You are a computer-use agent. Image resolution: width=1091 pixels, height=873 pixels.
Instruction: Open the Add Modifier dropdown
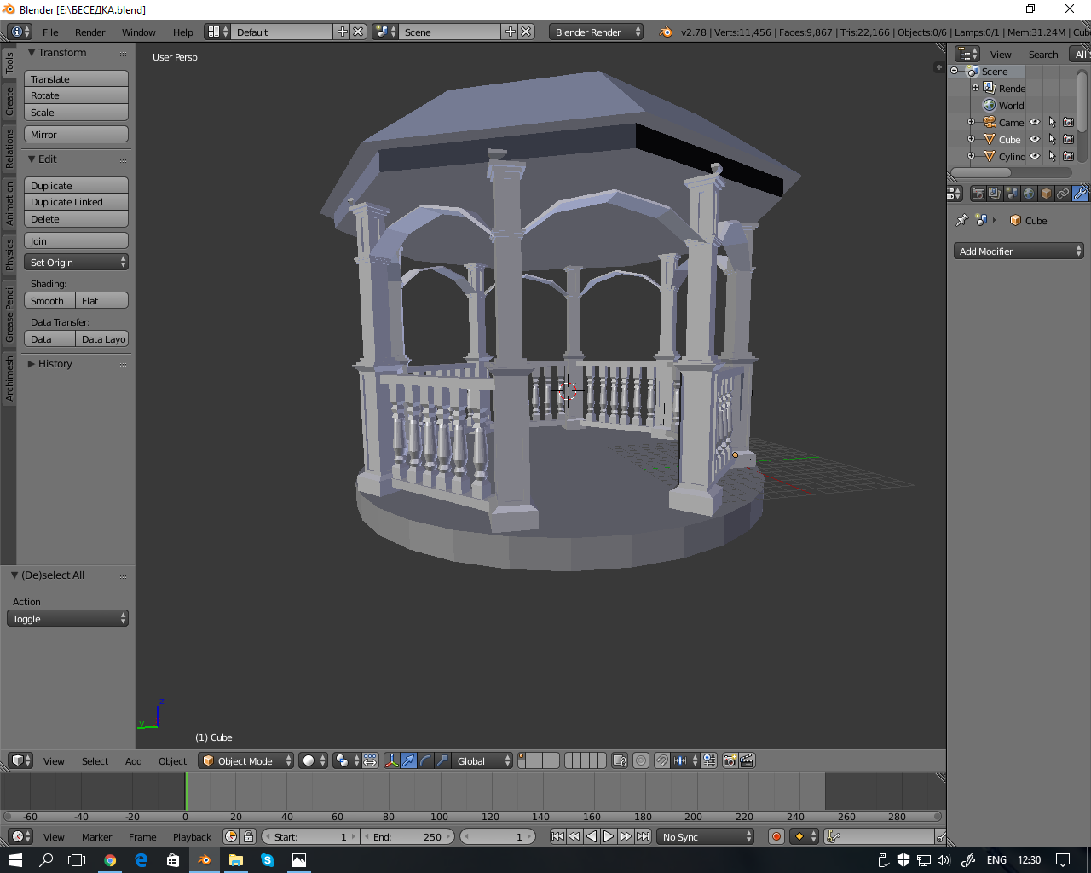point(1019,251)
